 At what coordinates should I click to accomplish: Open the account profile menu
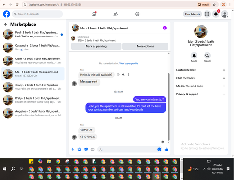pyautogui.click(x=225, y=14)
